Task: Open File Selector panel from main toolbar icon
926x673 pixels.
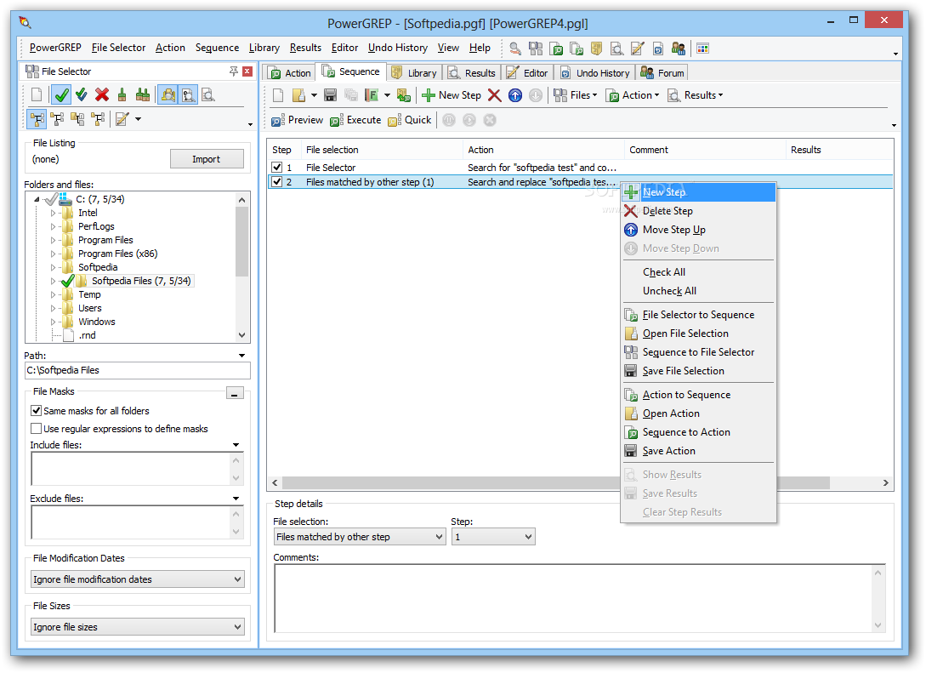Action: pos(536,48)
